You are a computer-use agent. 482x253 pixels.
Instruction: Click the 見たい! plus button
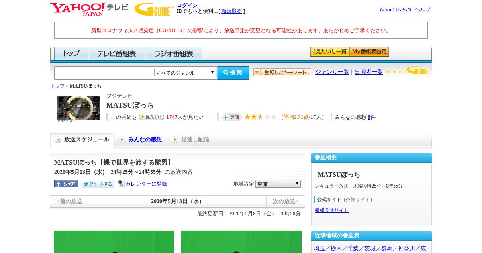pos(151,117)
